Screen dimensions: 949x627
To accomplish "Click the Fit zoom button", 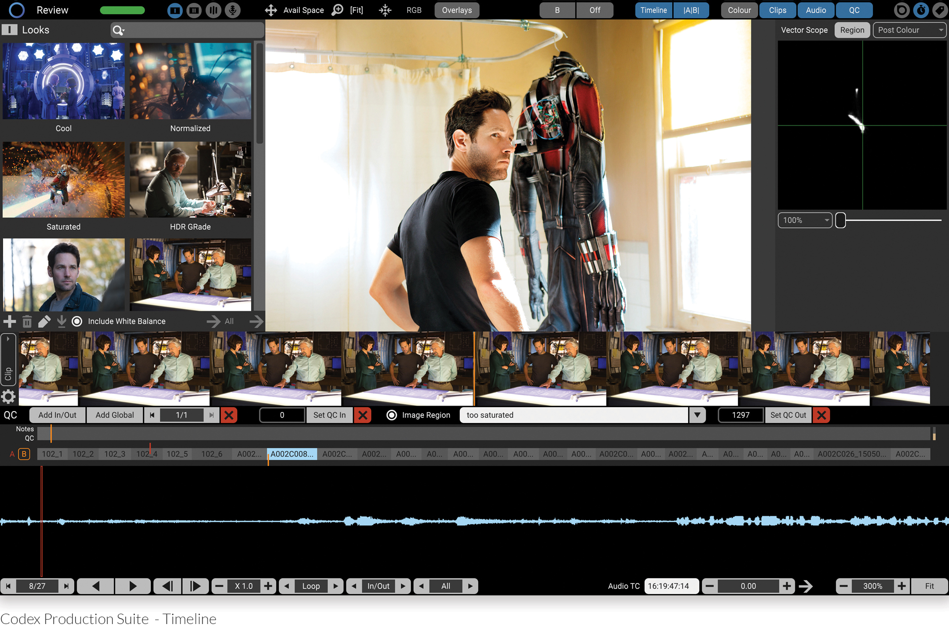I will 929,586.
